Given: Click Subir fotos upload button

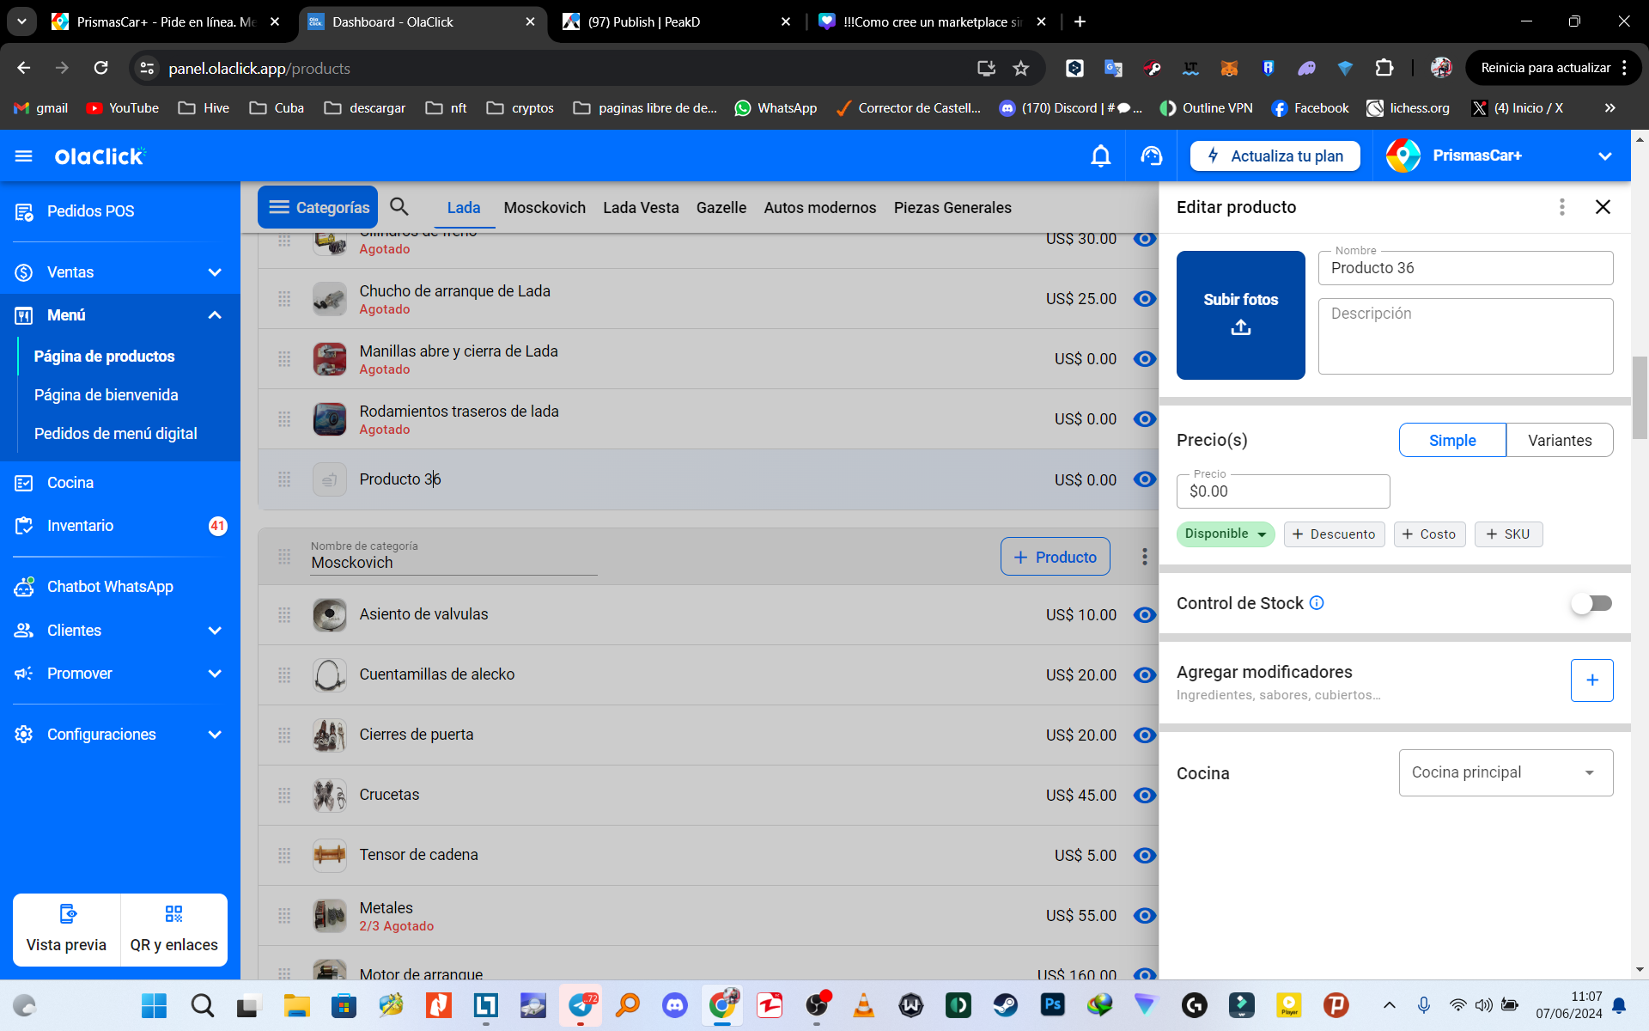Looking at the screenshot, I should coord(1240,315).
